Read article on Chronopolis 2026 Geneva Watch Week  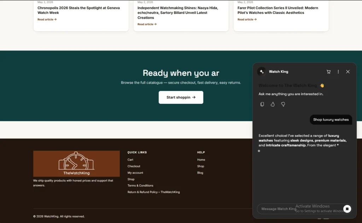point(47,19)
